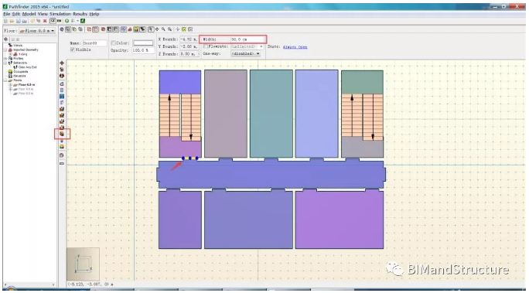Select the add occupants tool in left toolbar
The width and height of the screenshot is (529, 293).
[62, 147]
